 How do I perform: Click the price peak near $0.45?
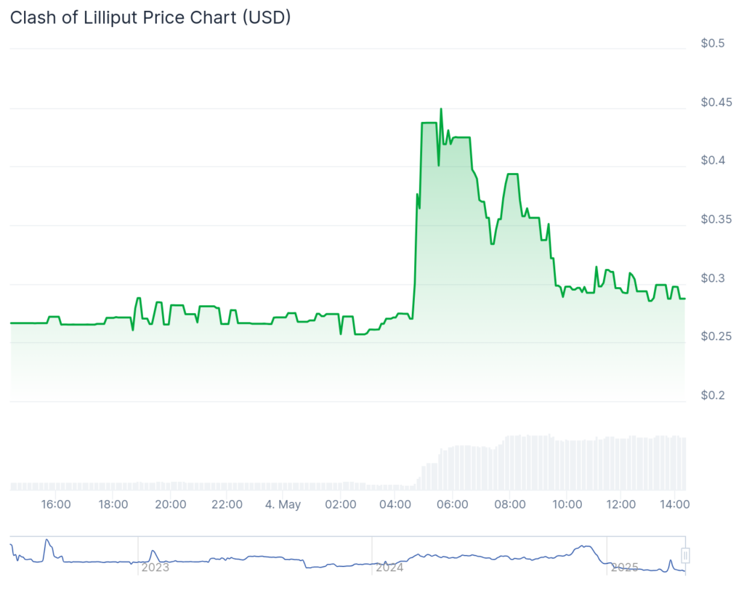(441, 109)
